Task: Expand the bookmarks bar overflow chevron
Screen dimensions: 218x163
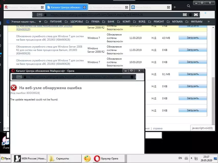Action: (x=209, y=21)
